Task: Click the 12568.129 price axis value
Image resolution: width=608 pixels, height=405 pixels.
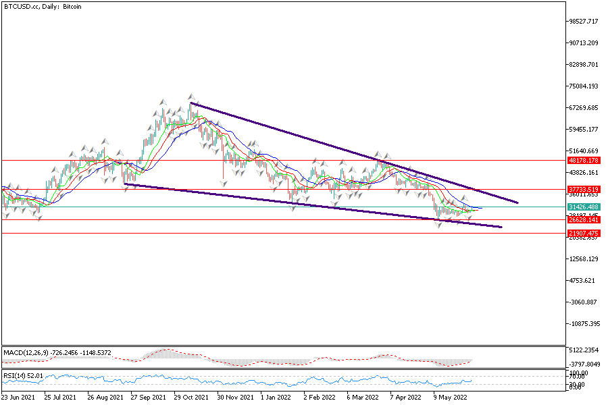Action: [x=584, y=259]
